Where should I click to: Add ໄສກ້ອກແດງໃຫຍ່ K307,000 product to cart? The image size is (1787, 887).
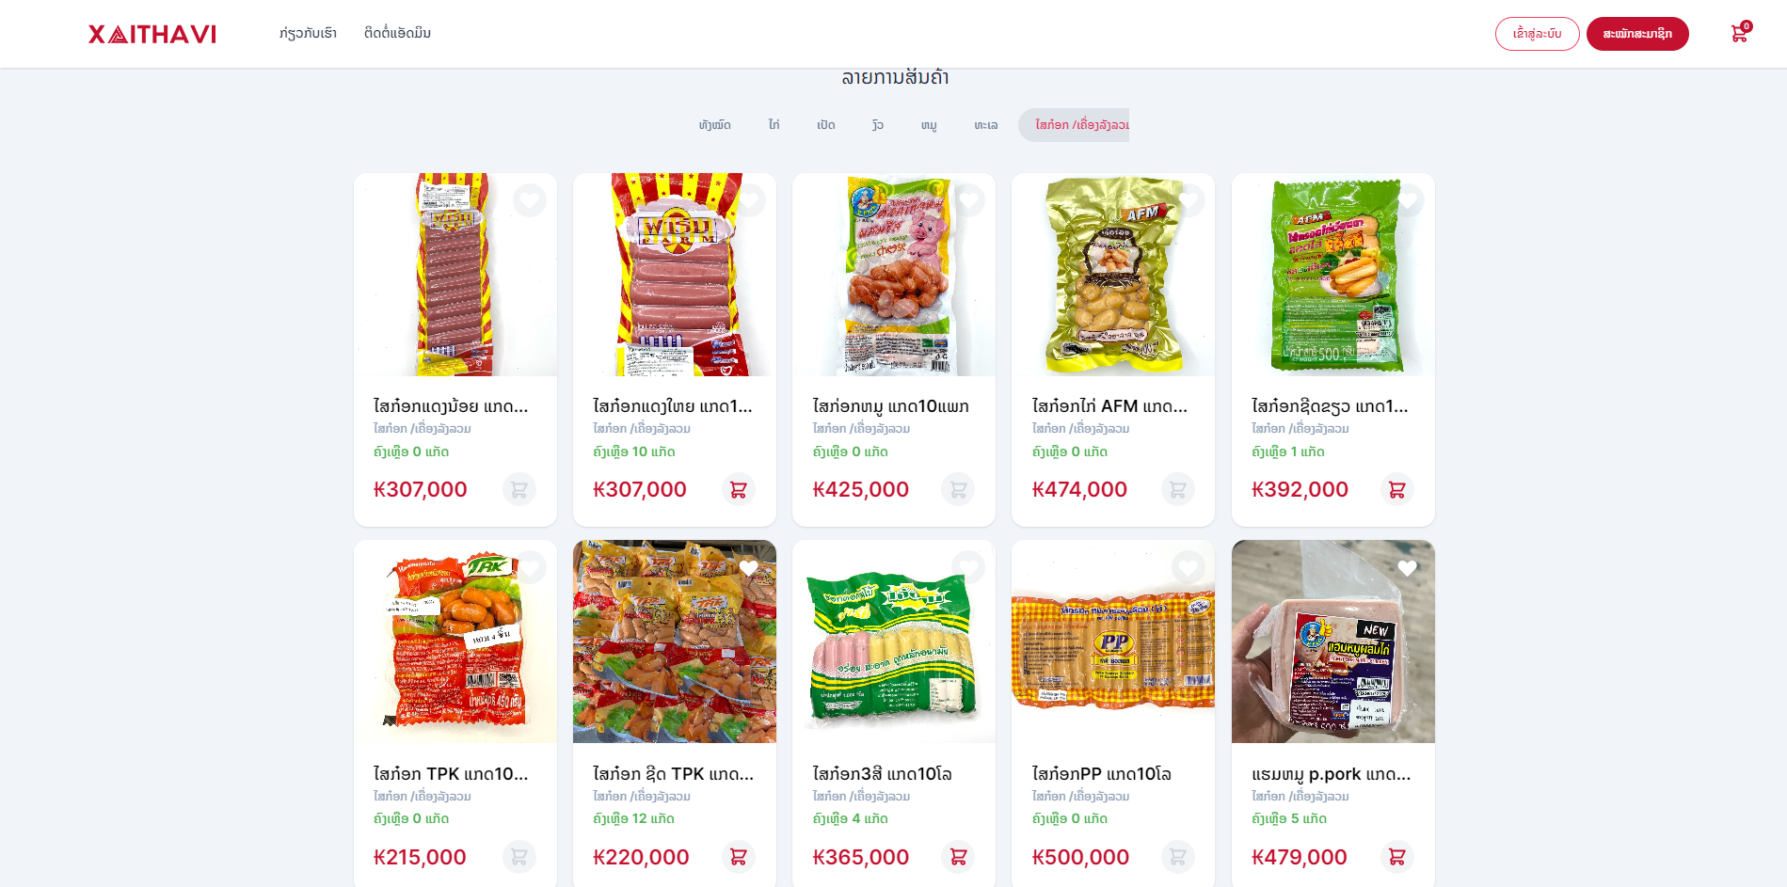click(x=739, y=489)
